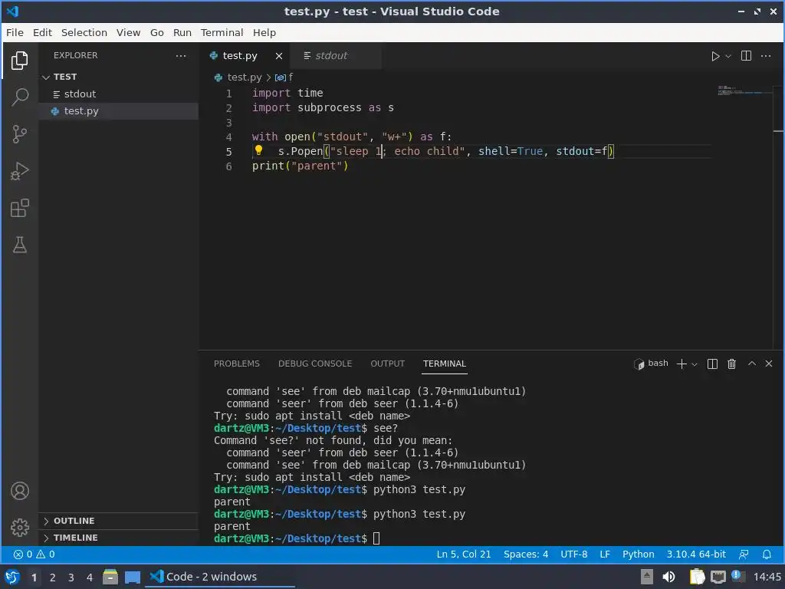Select test.py in the Explorer tree
The height and width of the screenshot is (589, 785).
[119, 111]
